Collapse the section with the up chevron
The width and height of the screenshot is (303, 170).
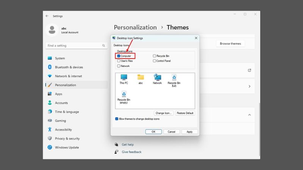pyautogui.click(x=249, y=115)
